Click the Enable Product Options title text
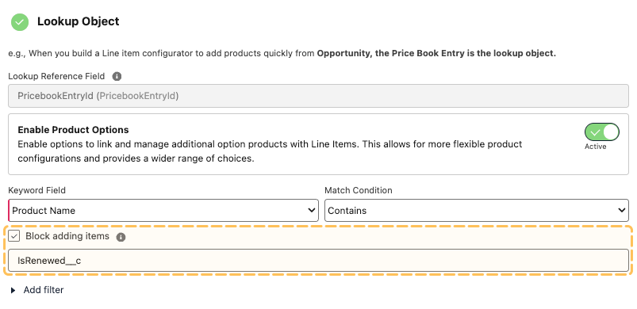The image size is (637, 309). (x=73, y=130)
